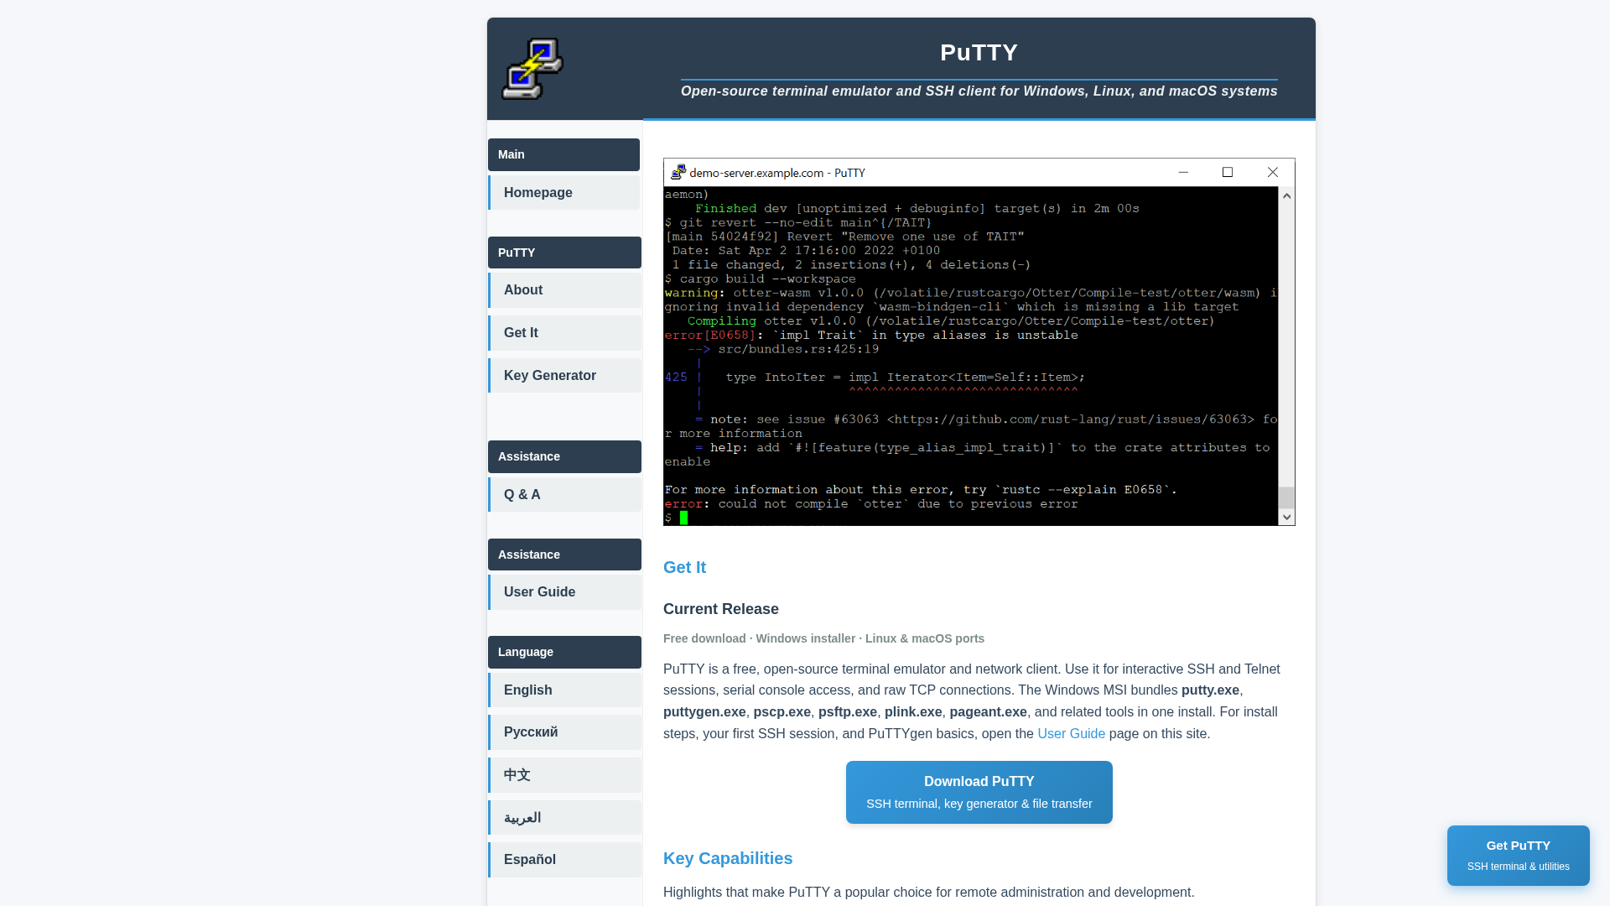
Task: Open the About page from sidebar
Action: pos(564,290)
